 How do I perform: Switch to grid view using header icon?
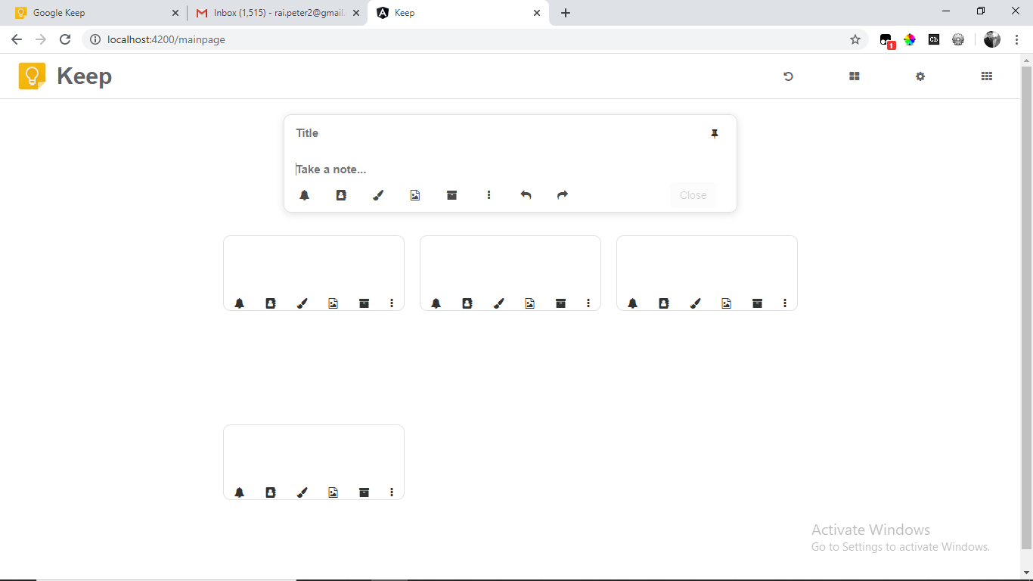coord(855,76)
